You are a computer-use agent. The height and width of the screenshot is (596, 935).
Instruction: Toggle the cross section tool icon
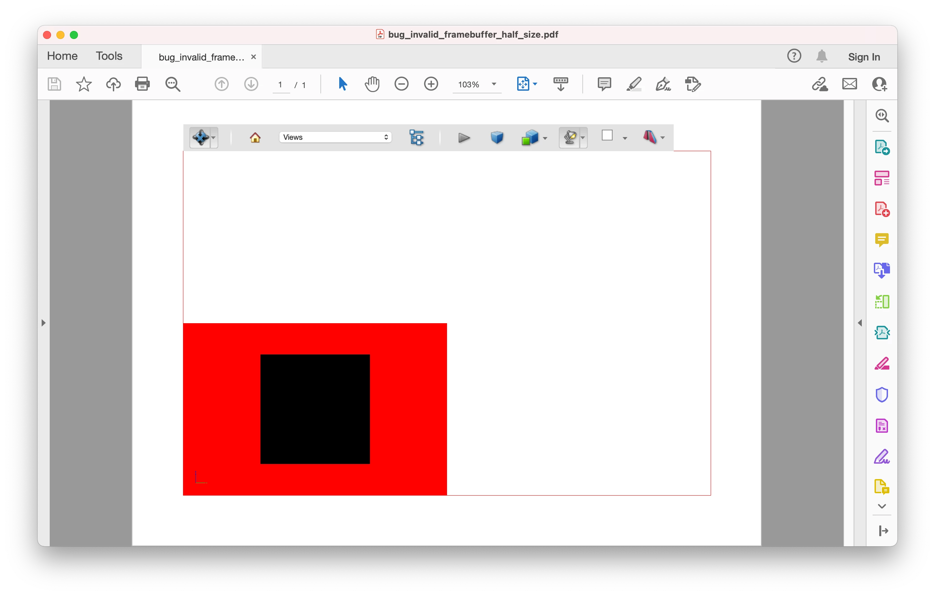tap(650, 137)
